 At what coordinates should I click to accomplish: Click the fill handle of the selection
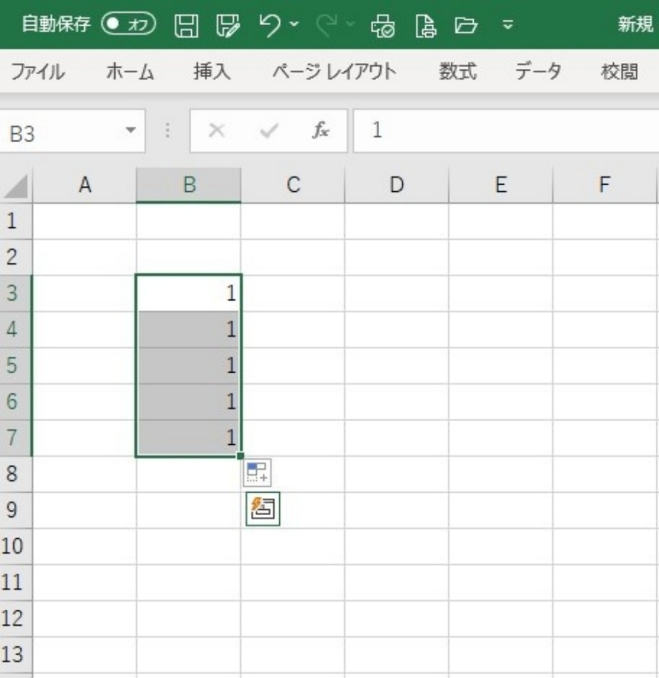[241, 456]
